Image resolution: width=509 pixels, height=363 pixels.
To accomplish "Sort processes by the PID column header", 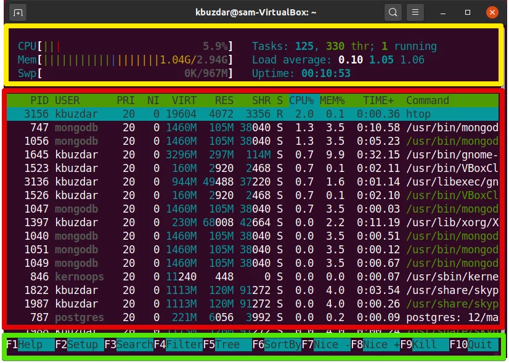I will pos(39,100).
